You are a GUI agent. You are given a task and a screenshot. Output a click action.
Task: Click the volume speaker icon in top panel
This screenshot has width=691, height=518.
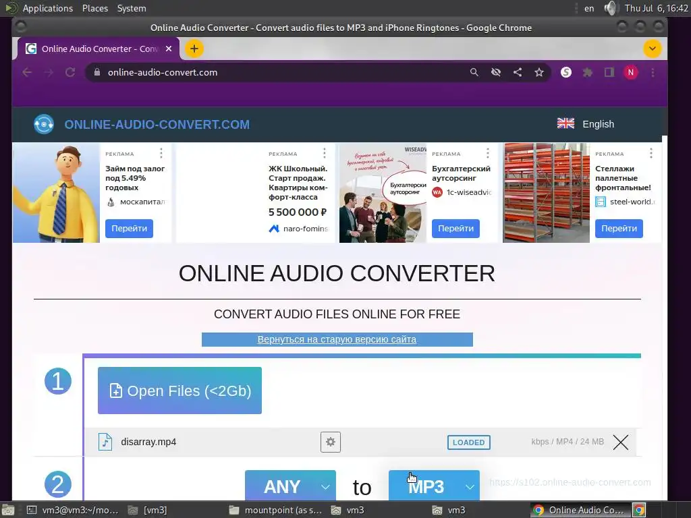(610, 8)
